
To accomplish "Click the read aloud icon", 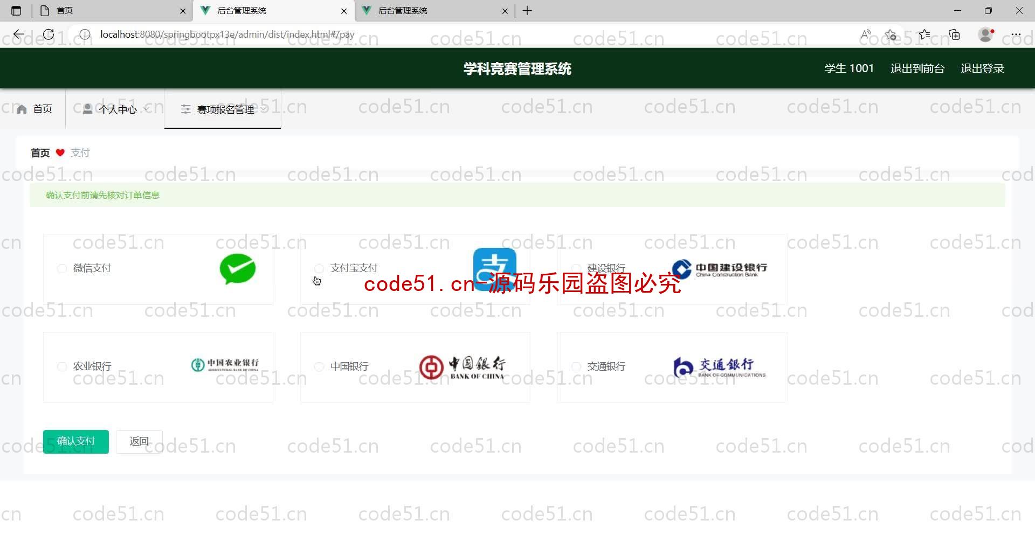I will point(866,34).
